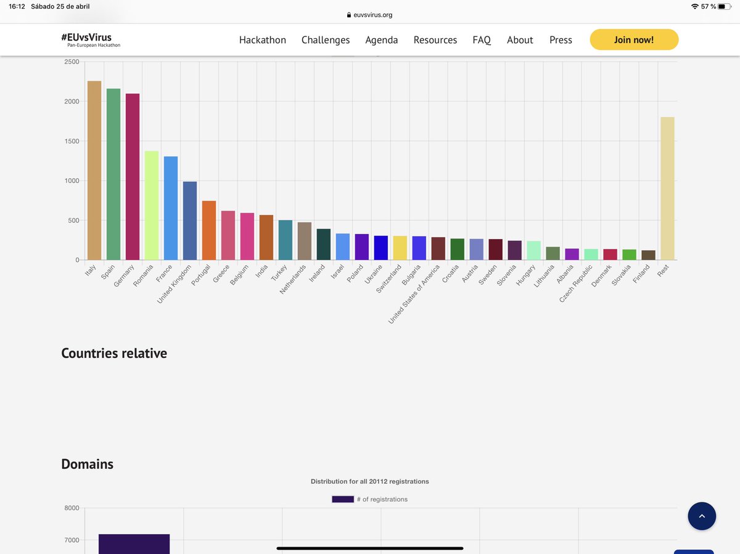Click the 'Domains' heading
Image resolution: width=740 pixels, height=554 pixels.
point(87,464)
